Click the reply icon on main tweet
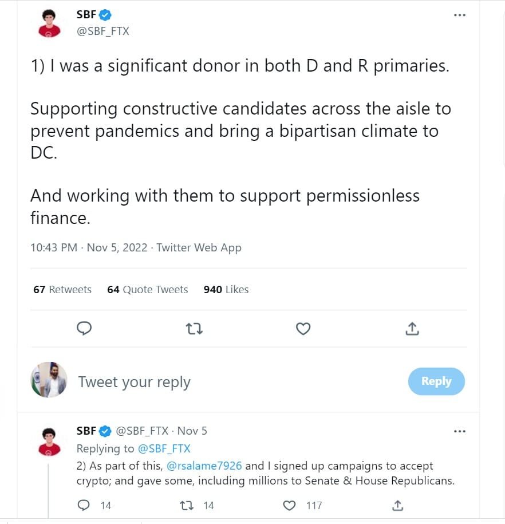505x524 pixels. pyautogui.click(x=84, y=328)
